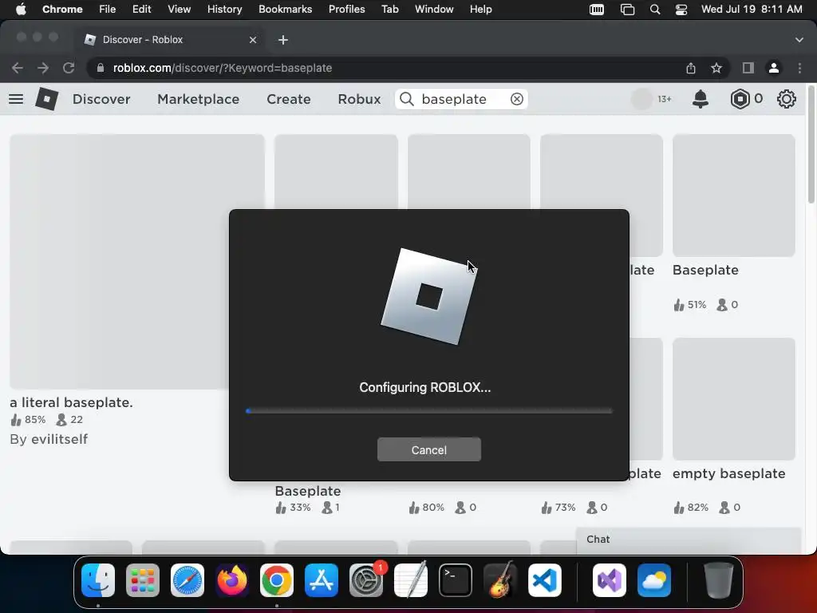Screen dimensions: 817x613
Task: Click the Baseplate title with 33% rating
Action: coord(307,491)
